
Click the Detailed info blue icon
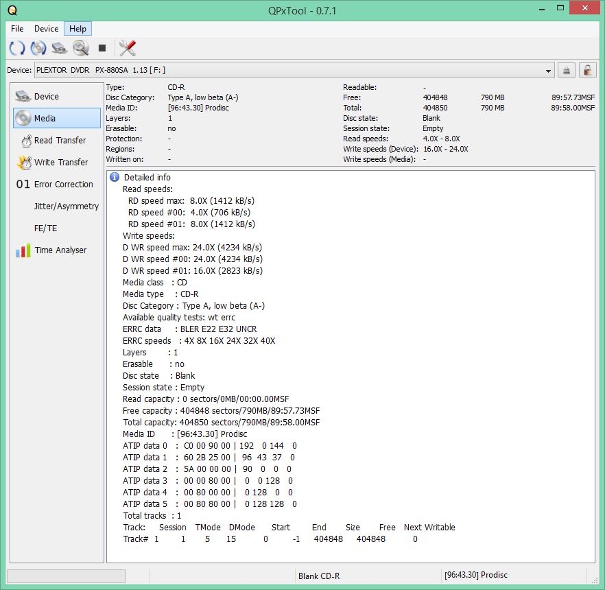114,177
